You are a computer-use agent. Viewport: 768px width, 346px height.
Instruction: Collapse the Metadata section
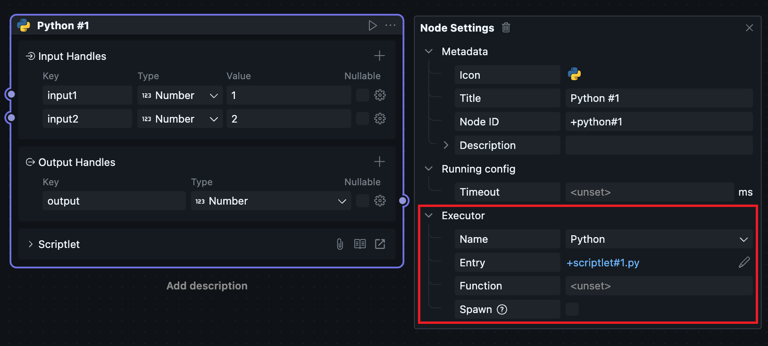(429, 51)
